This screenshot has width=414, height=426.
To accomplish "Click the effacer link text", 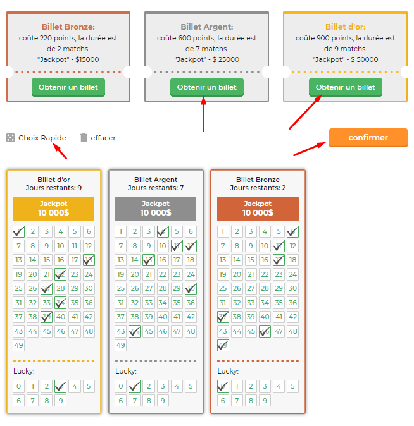I will pyautogui.click(x=103, y=138).
